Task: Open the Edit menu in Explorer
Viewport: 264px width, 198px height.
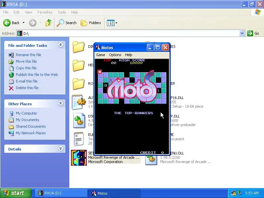Action: click(16, 12)
